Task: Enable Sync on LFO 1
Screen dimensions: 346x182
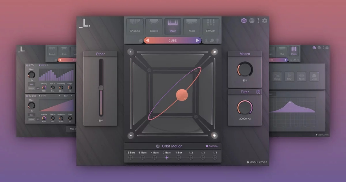Action: point(32,84)
